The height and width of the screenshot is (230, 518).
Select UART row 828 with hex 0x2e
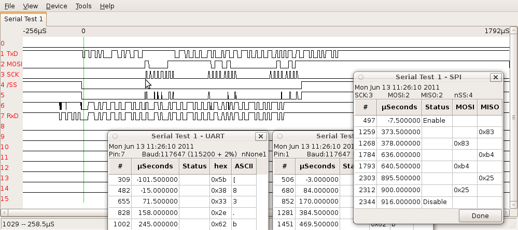pos(183,213)
